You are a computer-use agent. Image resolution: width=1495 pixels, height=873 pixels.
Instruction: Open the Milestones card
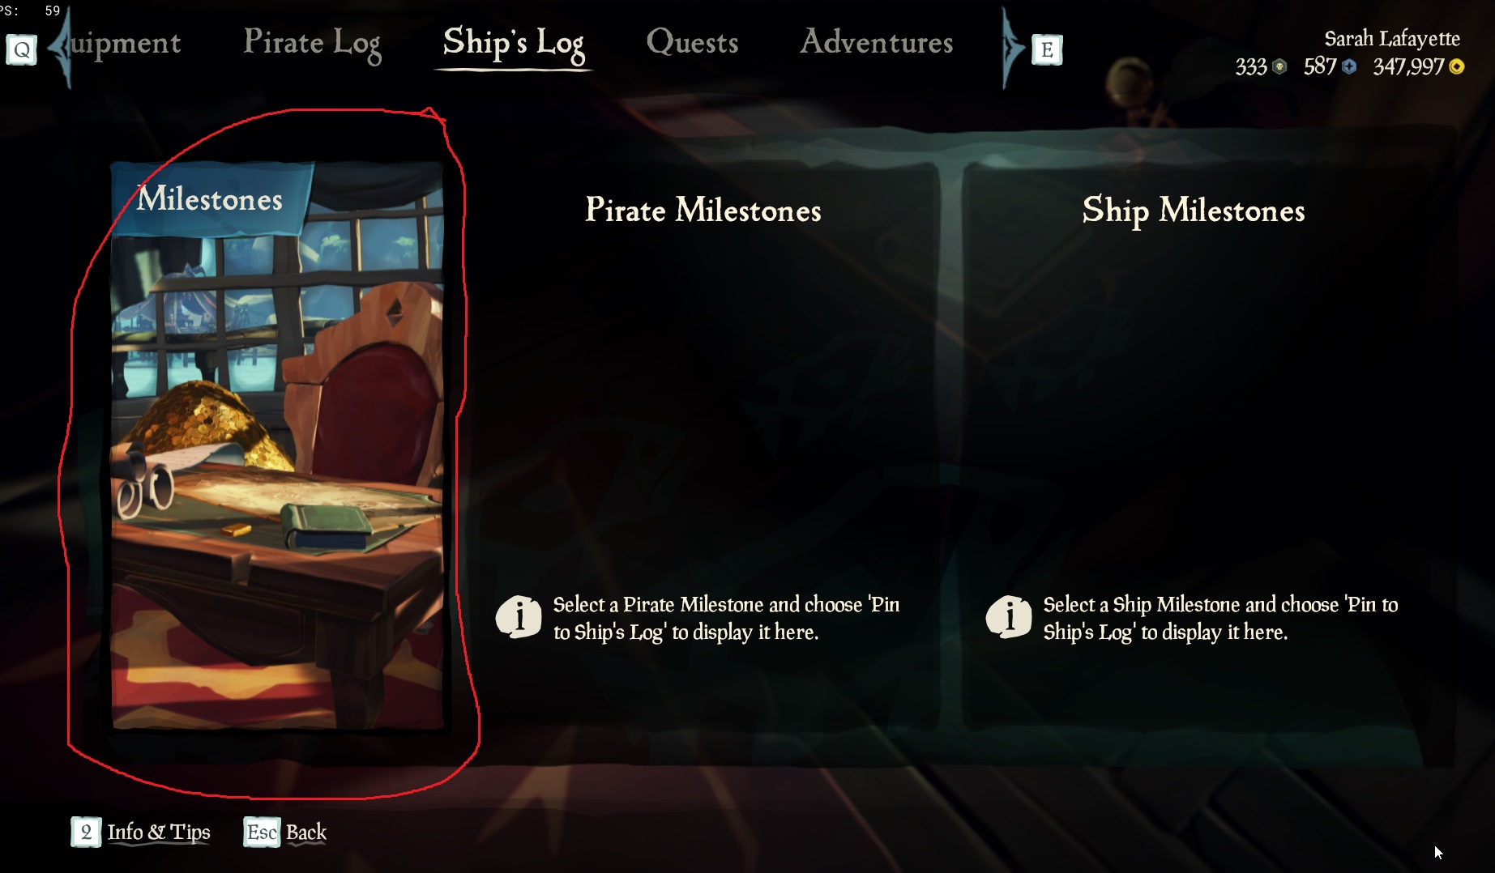(277, 445)
